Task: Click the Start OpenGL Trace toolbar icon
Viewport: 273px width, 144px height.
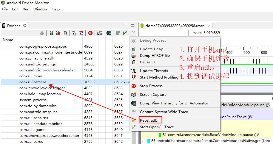Action: 125,33
